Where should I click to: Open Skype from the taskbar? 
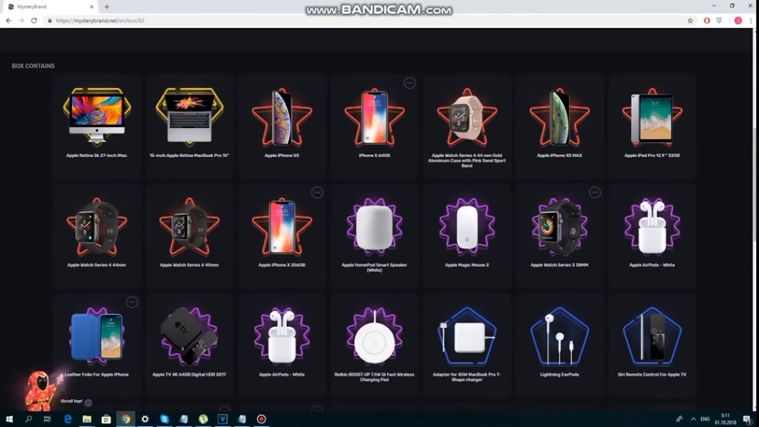tap(164, 419)
